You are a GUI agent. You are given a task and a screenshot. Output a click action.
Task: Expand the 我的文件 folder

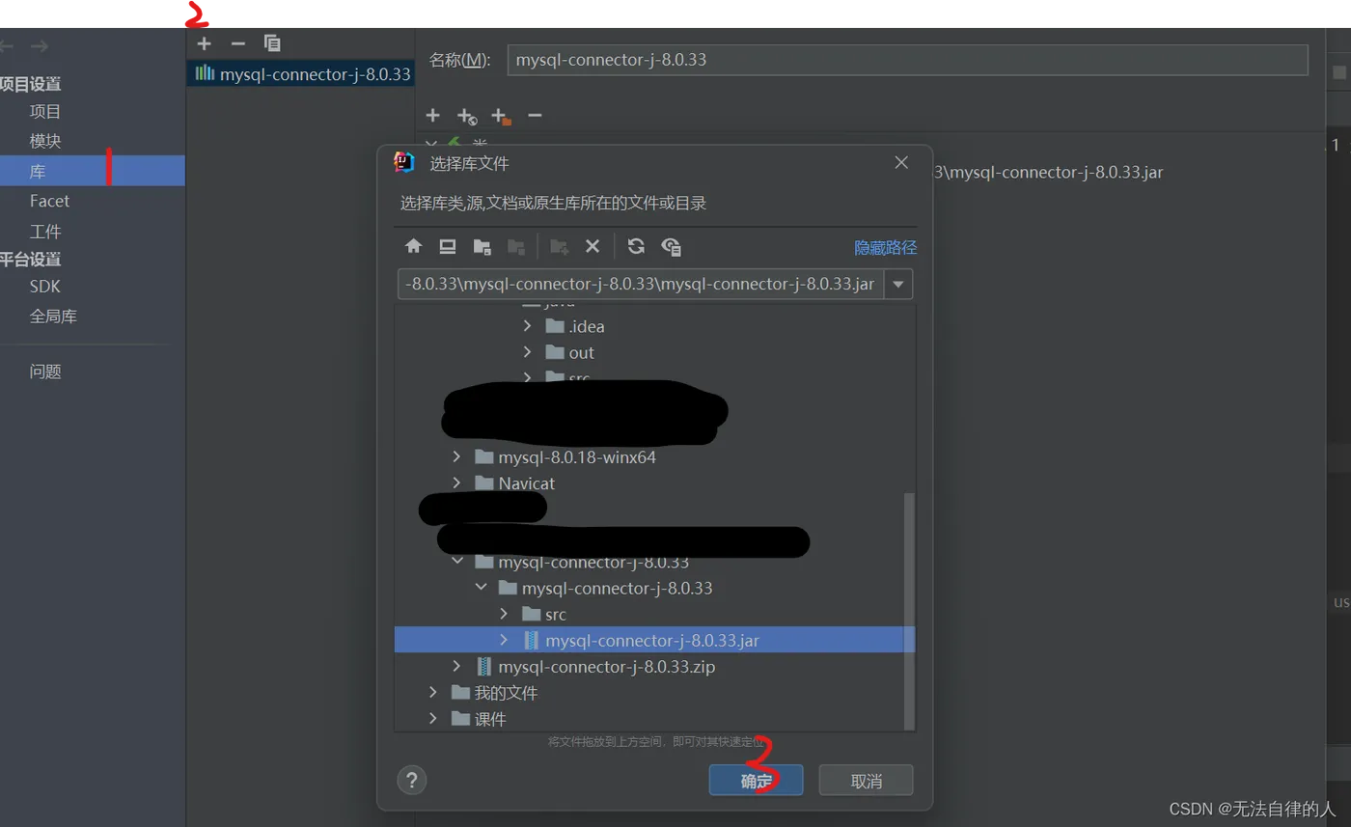(434, 692)
